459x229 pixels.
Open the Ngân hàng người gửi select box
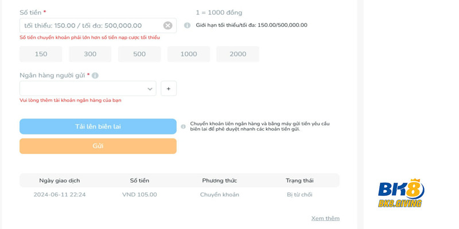tap(88, 89)
